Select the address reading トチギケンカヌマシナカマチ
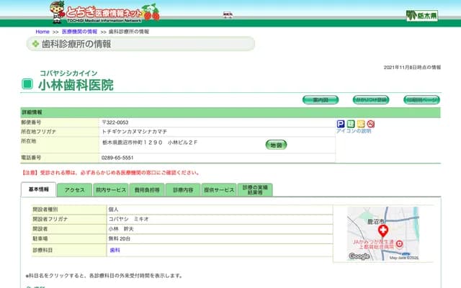Screen dimensions: 461x288 coord(135,132)
